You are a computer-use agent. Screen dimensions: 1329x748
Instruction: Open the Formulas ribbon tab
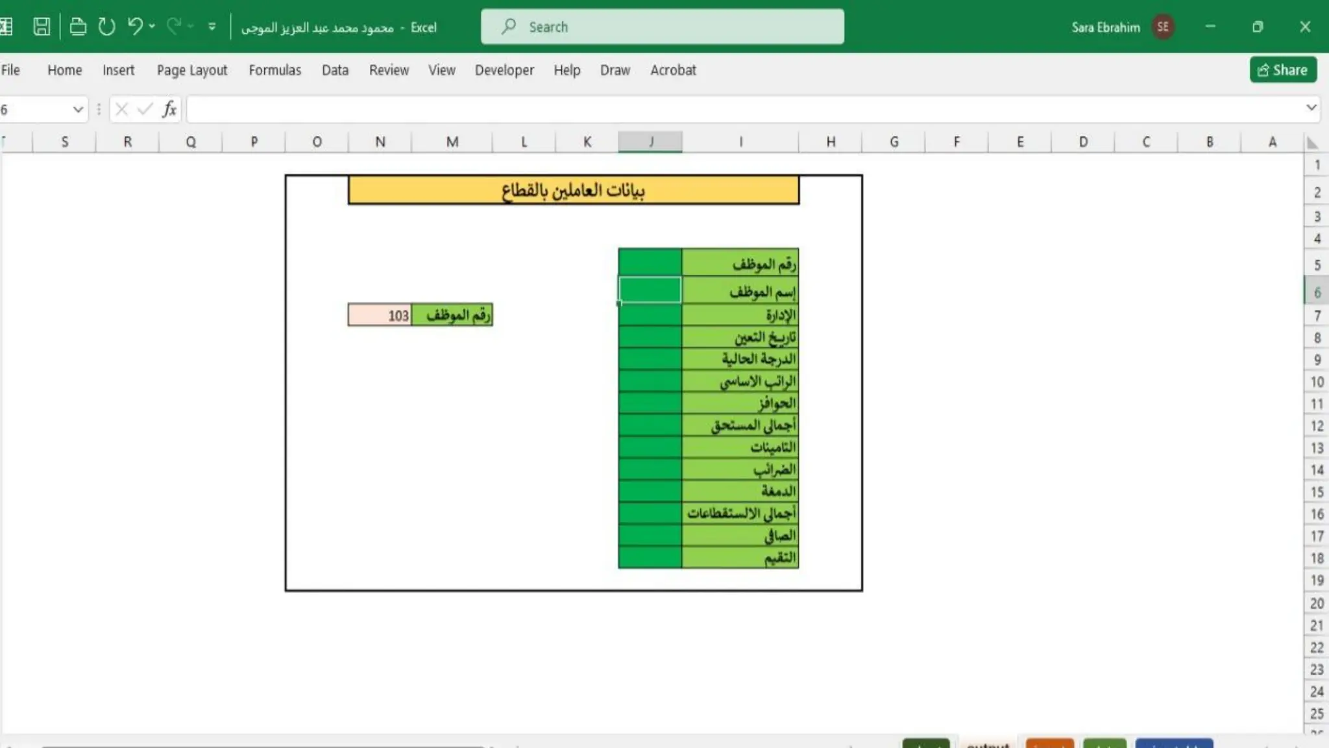point(274,70)
